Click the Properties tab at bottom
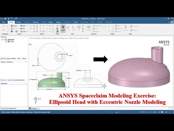The image size is (174, 131). pyautogui.click(x=4, y=108)
